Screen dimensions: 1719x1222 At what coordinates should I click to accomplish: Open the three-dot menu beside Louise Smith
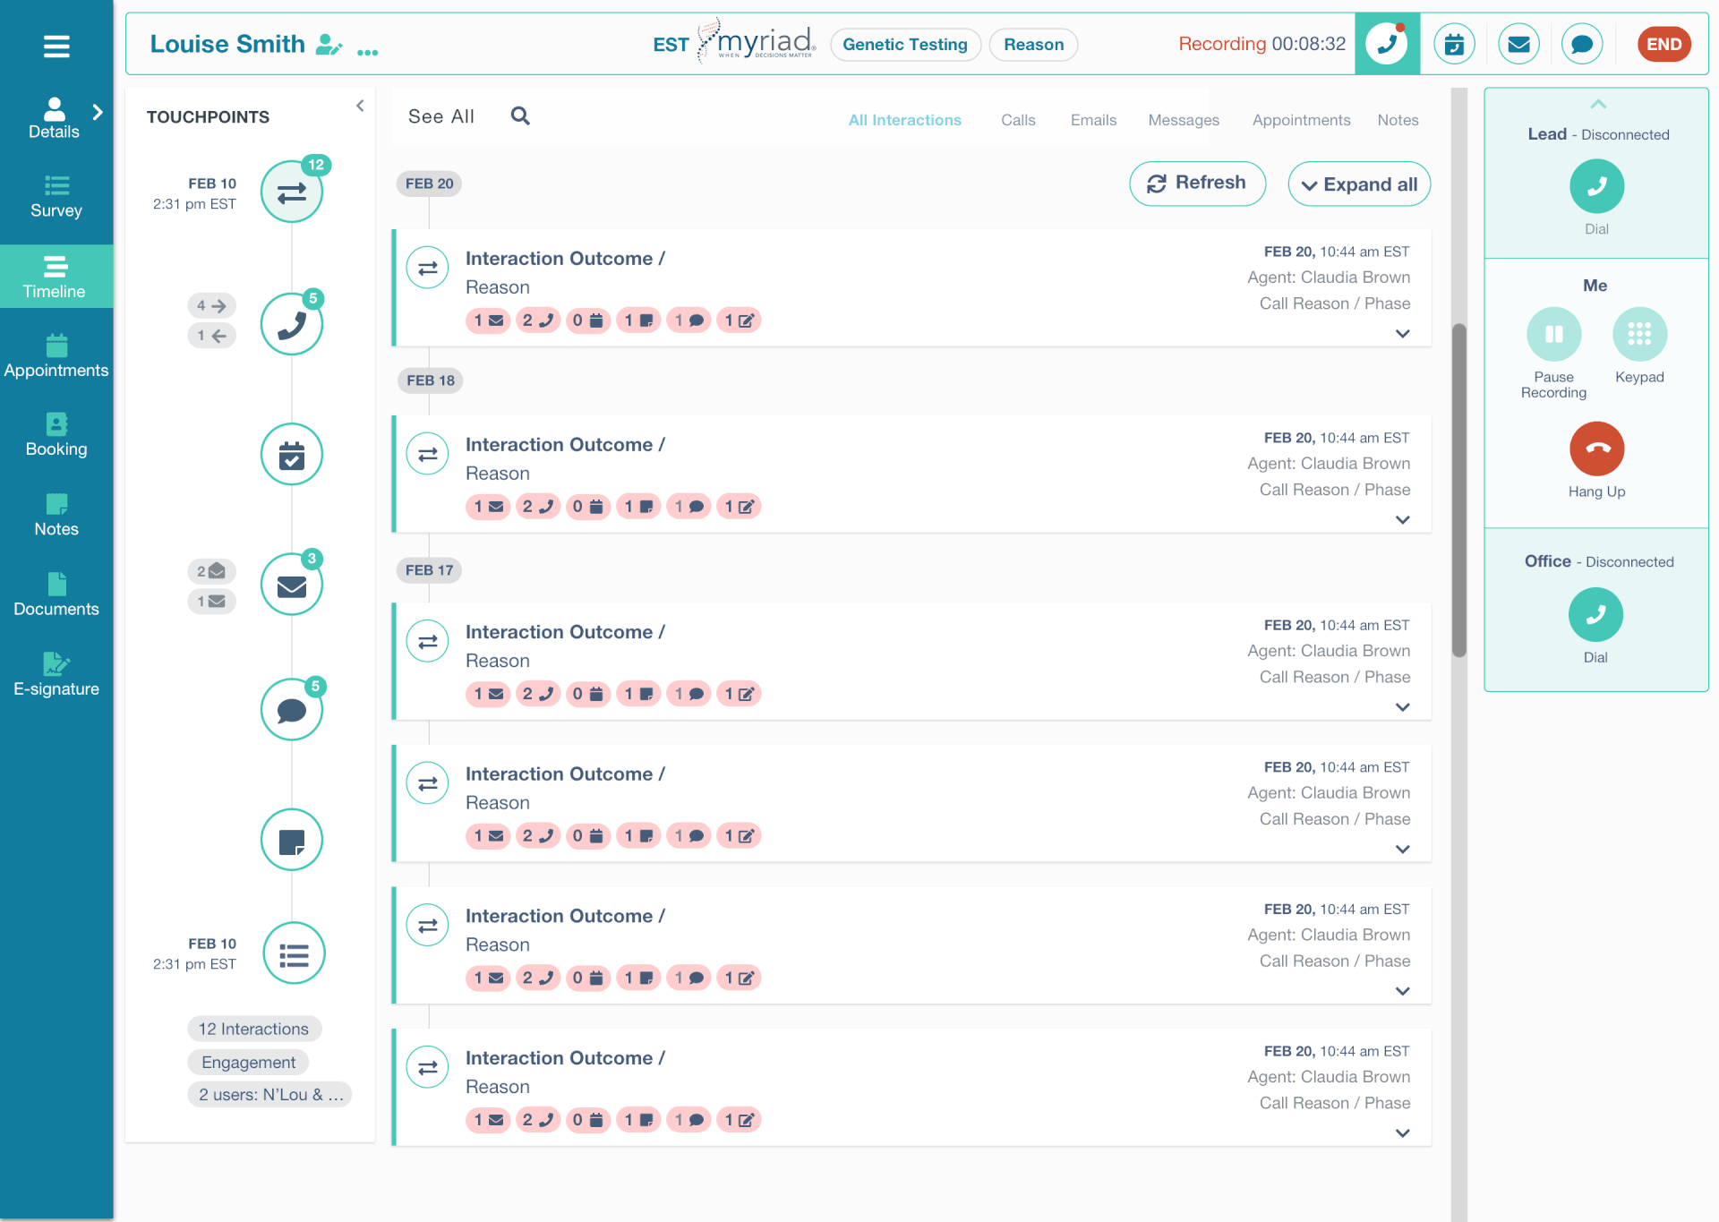(x=367, y=53)
